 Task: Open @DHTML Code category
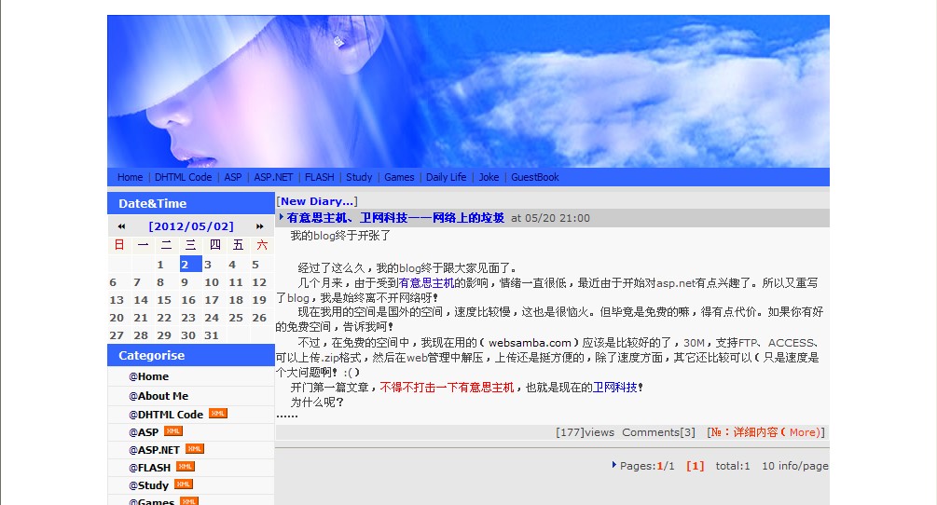166,415
